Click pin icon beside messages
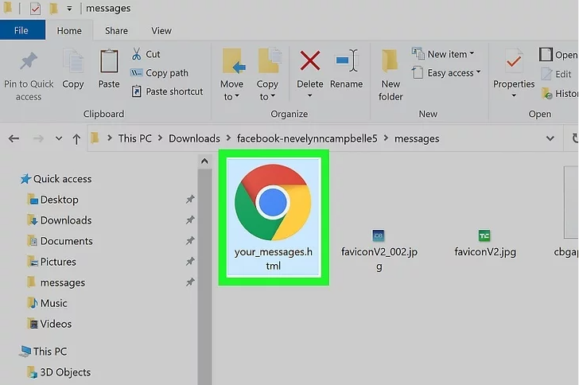The height and width of the screenshot is (385, 579). (x=190, y=282)
